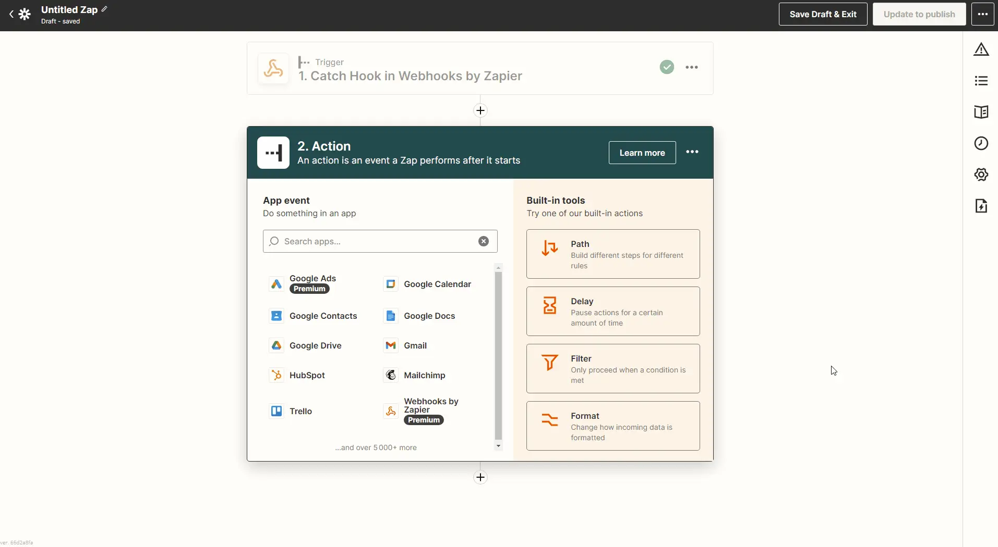Choose Google Ads app
This screenshot has width=998, height=547.
(x=303, y=284)
